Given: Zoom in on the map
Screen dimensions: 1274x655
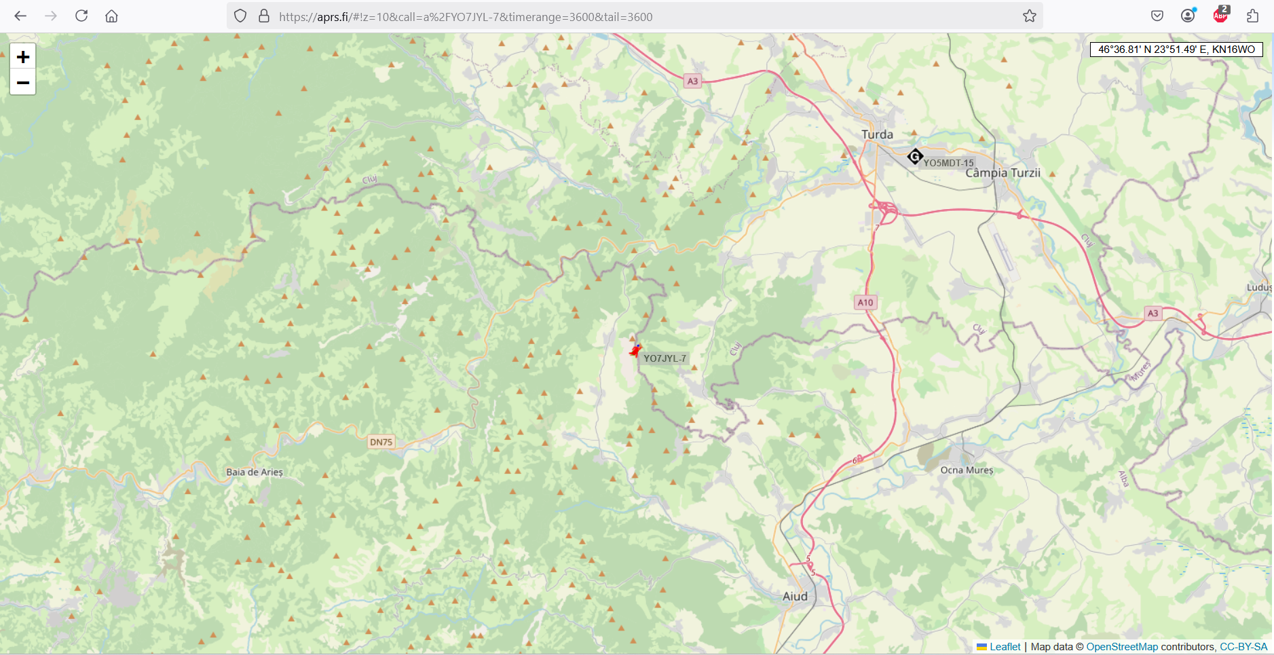Looking at the screenshot, I should [23, 56].
